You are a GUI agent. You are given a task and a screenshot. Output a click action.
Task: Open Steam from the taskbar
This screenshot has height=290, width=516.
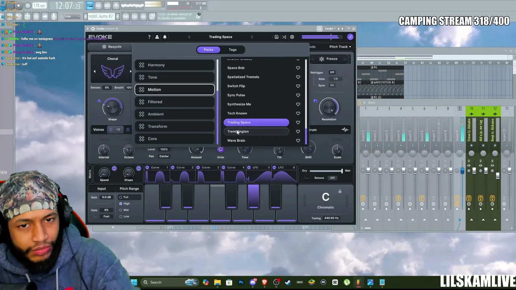pos(288,282)
